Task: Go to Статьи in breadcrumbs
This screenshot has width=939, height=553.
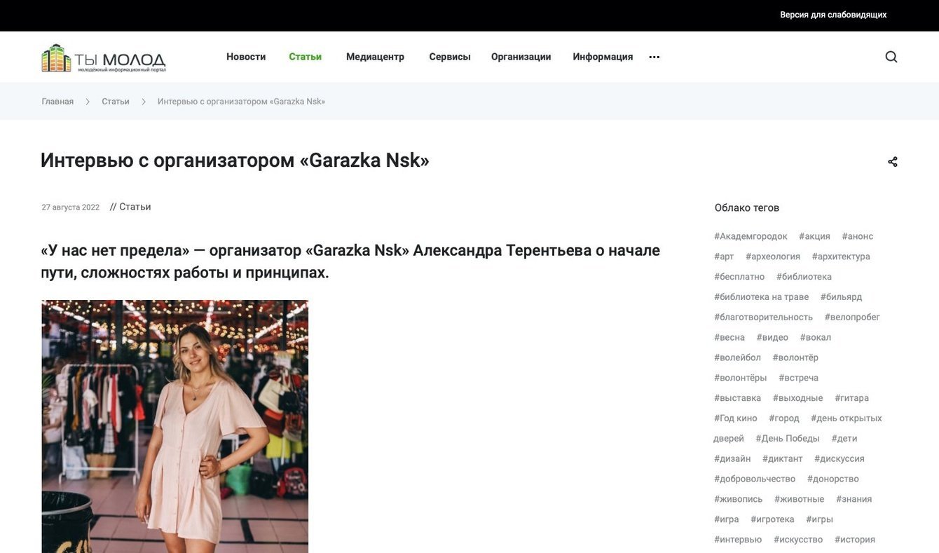Action: coord(116,102)
